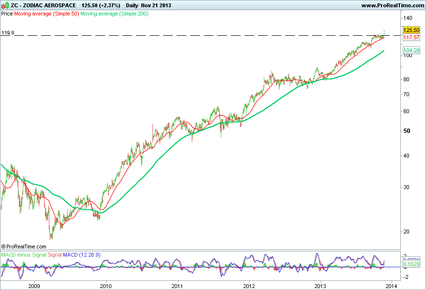
Task: Click the 140 price axis label
Action: coord(408,18)
